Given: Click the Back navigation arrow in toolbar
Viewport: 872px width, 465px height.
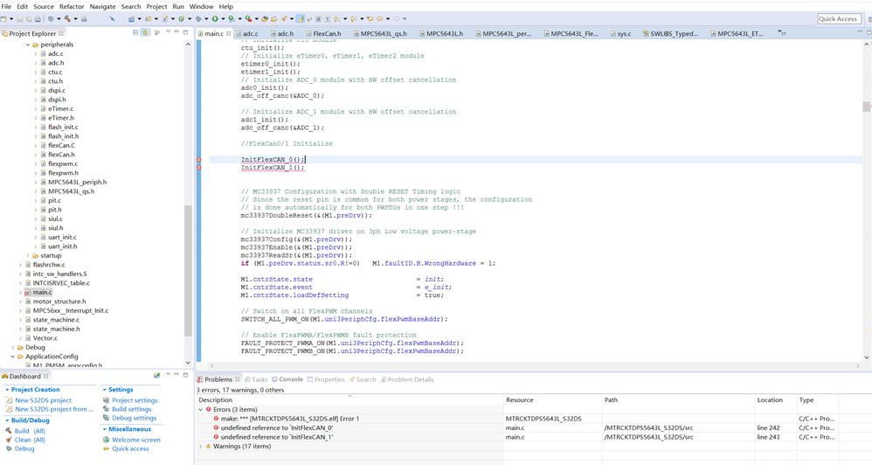Looking at the screenshot, I should [379, 19].
